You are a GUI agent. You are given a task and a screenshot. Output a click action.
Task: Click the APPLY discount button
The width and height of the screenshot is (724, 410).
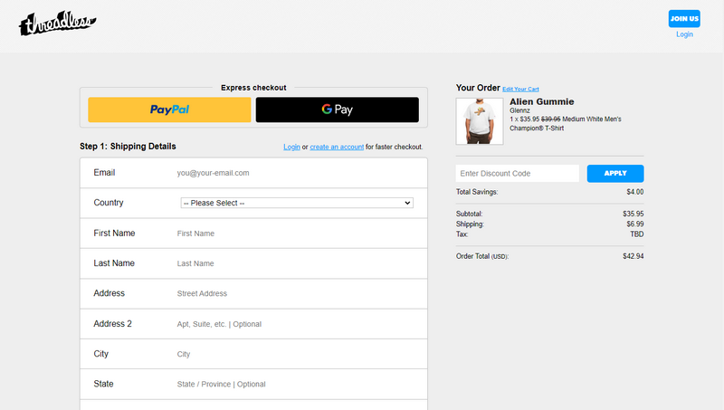pyautogui.click(x=615, y=174)
